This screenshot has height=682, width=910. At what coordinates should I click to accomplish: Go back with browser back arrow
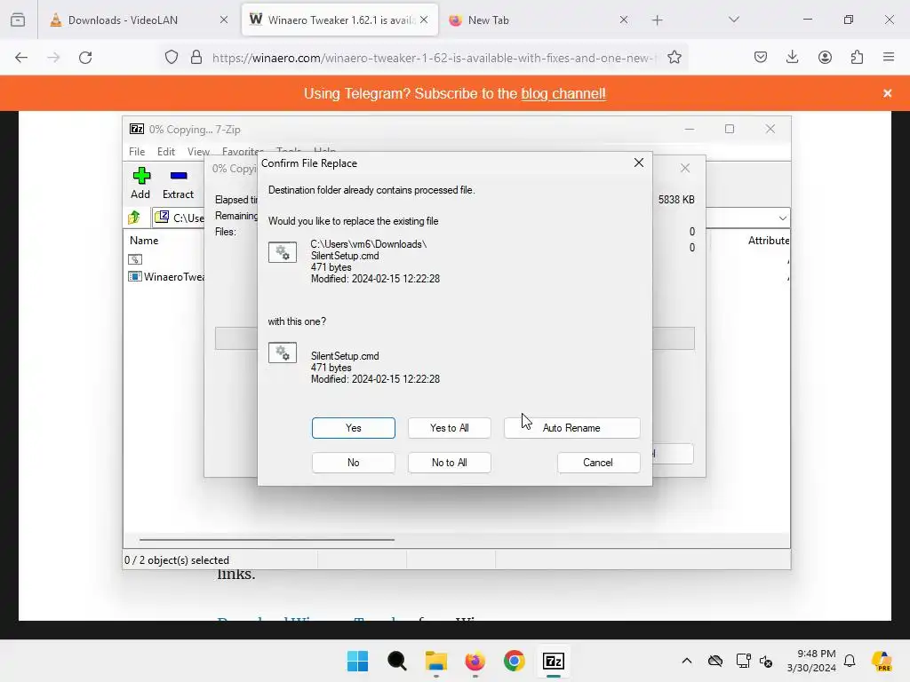[x=21, y=58]
